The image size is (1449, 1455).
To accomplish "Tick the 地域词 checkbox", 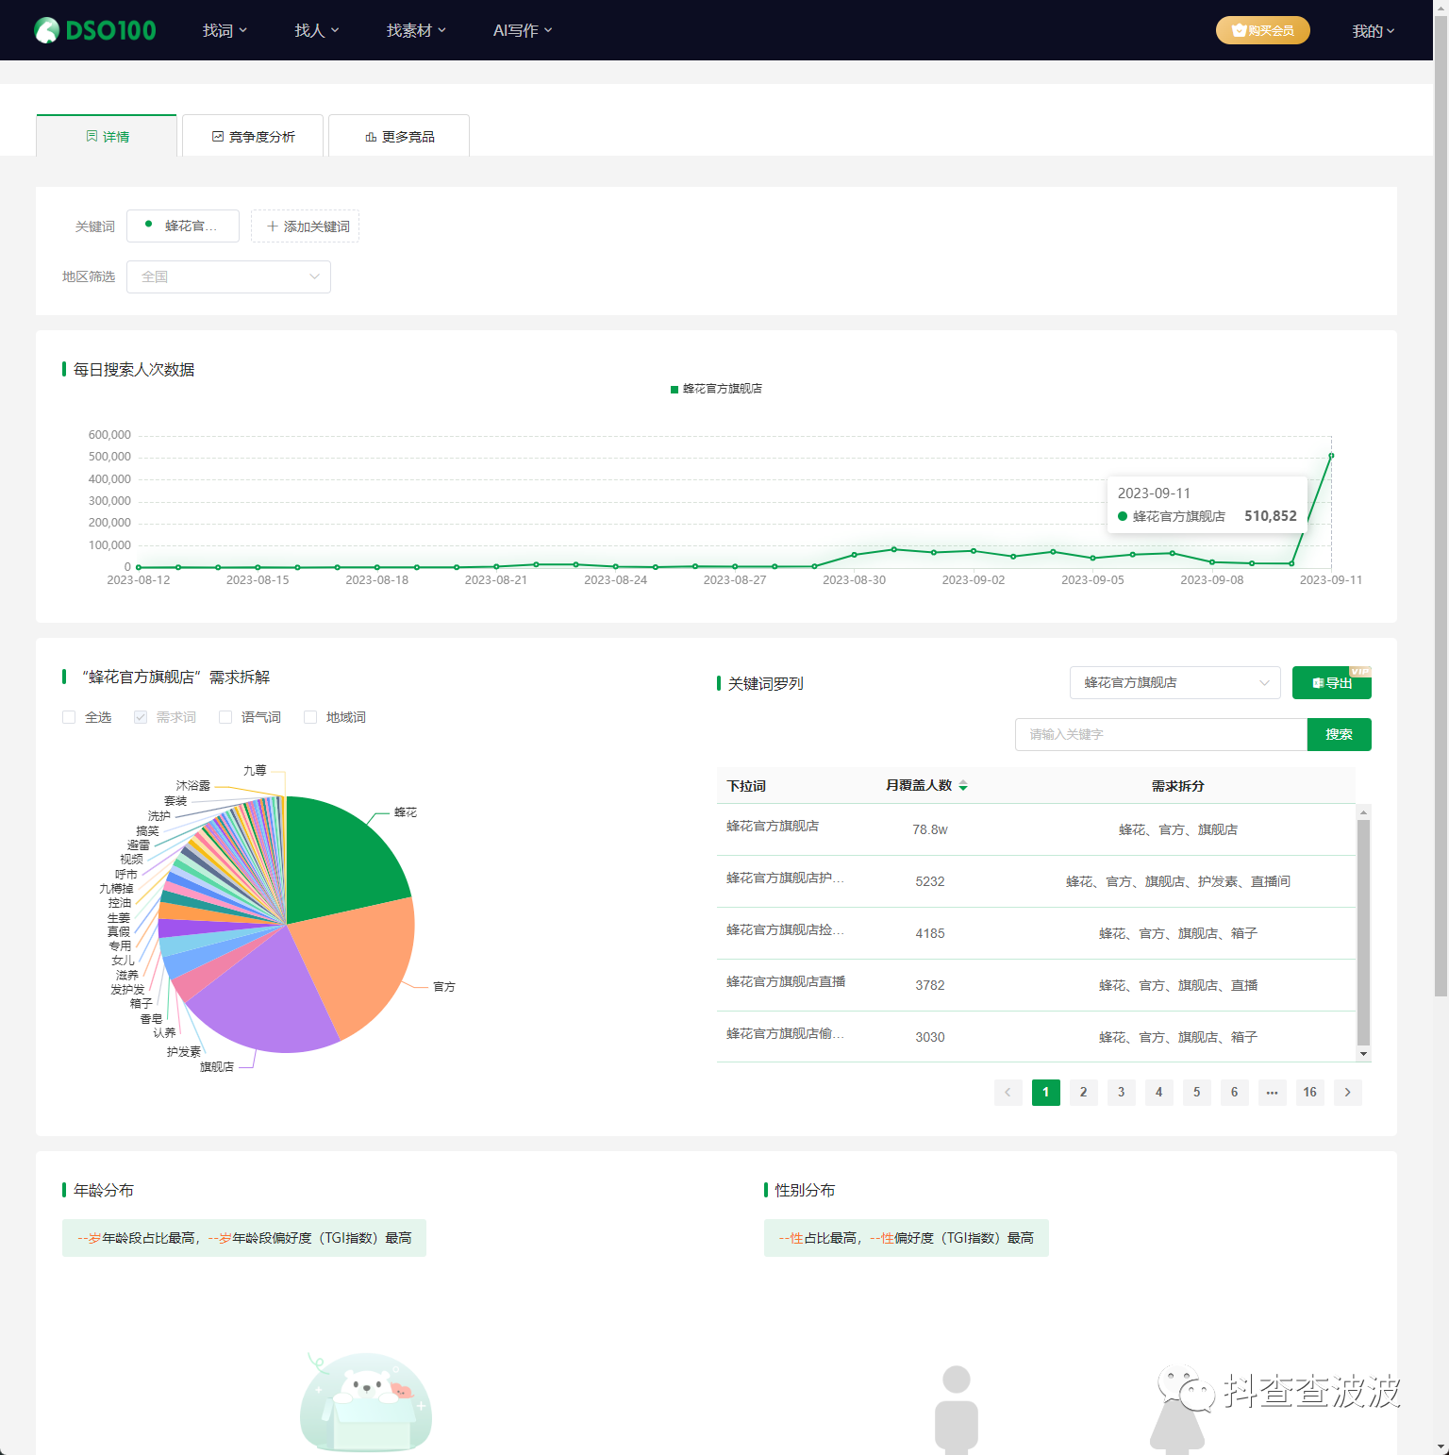I will (310, 717).
